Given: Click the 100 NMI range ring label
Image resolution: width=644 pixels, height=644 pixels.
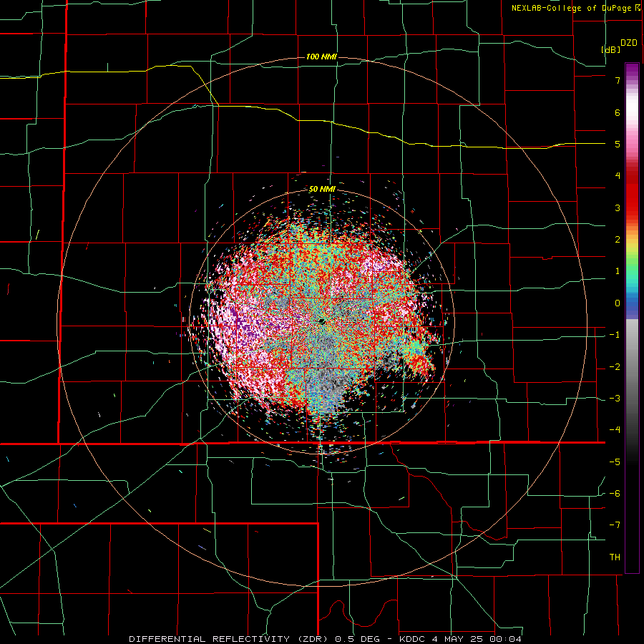Looking at the screenshot, I should (x=321, y=57).
